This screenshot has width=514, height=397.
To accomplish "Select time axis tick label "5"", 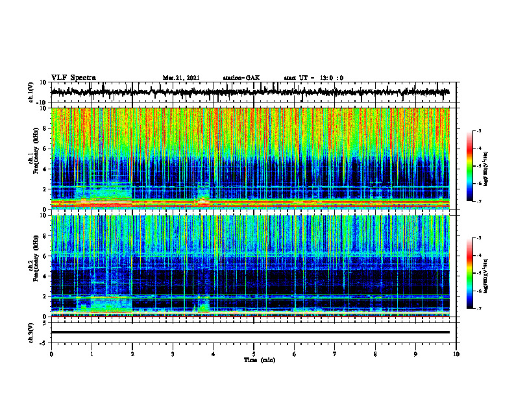I will coord(254,354).
